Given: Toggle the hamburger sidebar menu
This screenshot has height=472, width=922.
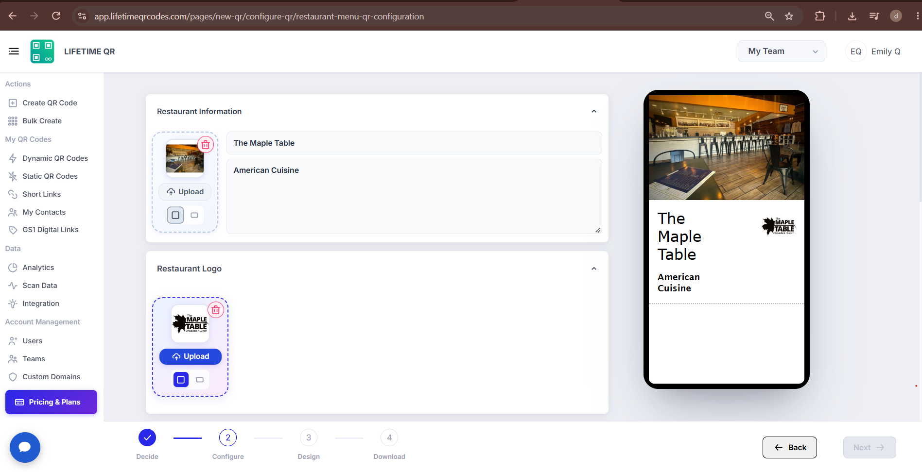Looking at the screenshot, I should click(14, 51).
